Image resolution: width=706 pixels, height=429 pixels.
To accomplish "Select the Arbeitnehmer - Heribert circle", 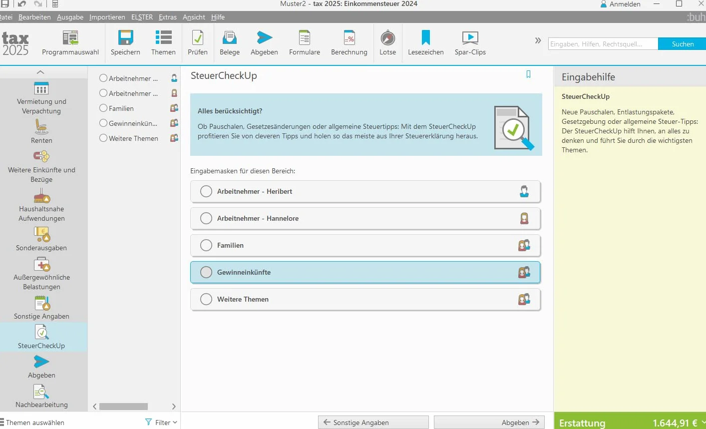I will click(206, 191).
